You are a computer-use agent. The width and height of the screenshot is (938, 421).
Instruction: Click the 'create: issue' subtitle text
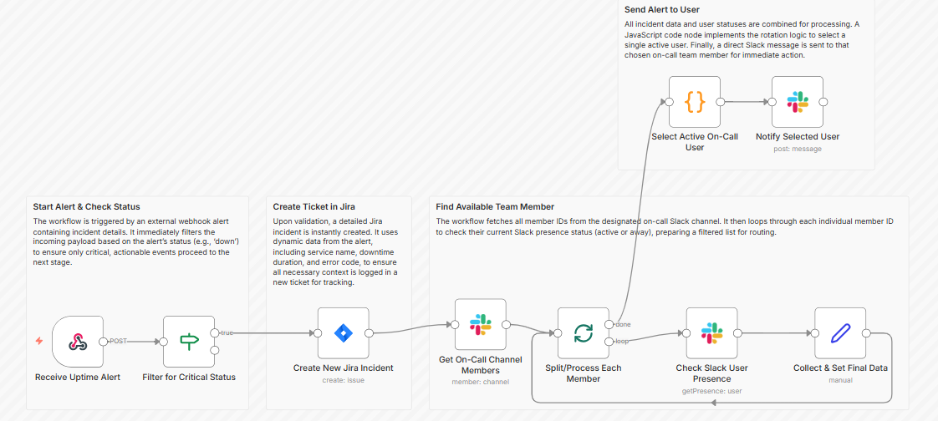[x=344, y=380]
